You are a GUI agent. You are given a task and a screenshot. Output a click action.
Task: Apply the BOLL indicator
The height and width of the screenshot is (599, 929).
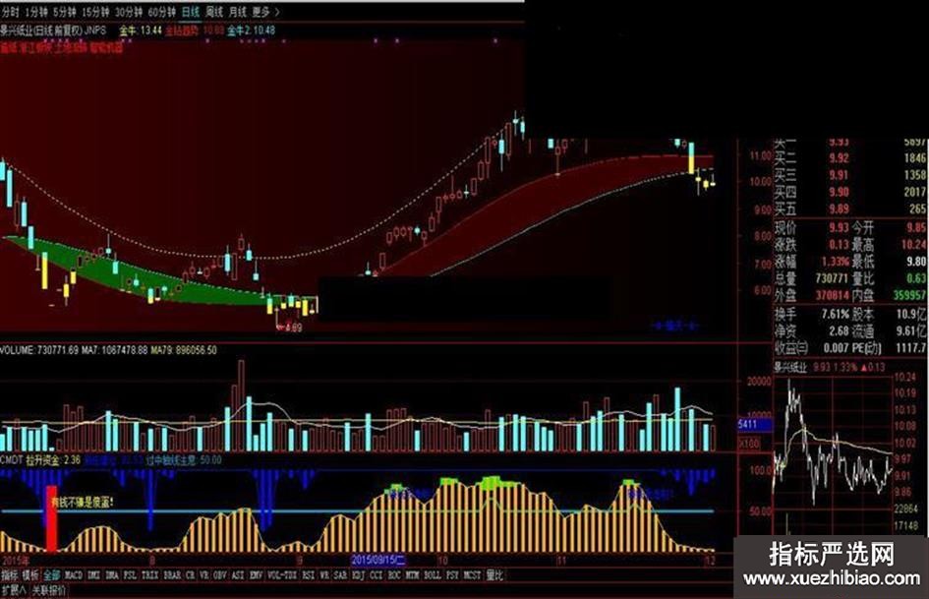coord(433,575)
